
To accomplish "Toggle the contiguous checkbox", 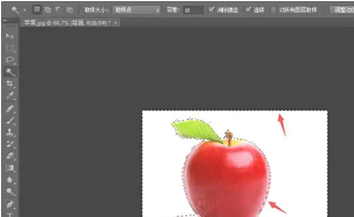I will [x=248, y=9].
